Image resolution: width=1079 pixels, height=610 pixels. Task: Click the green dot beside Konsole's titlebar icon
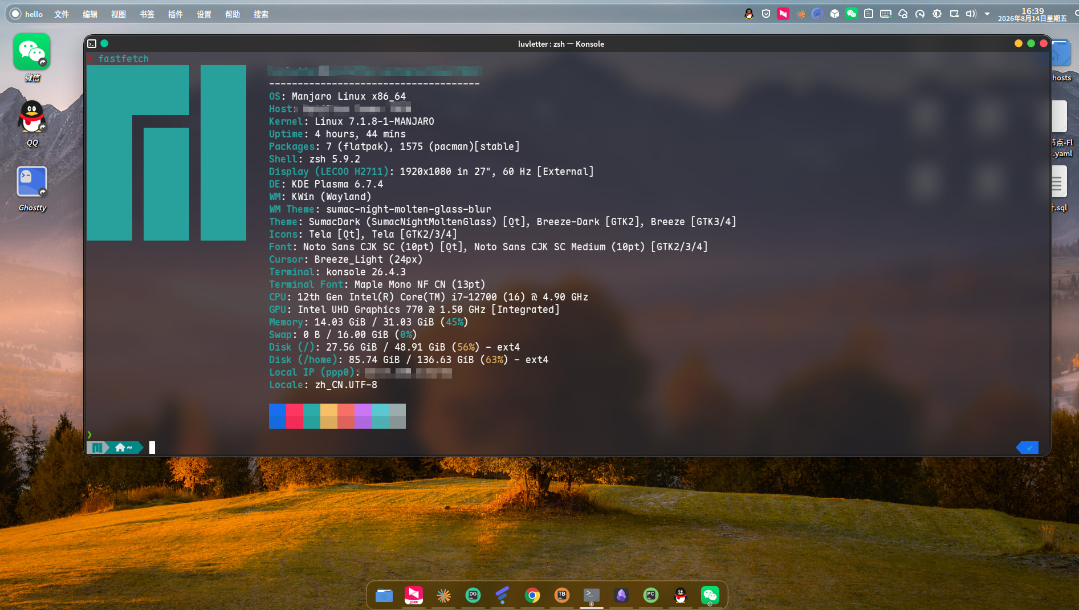(x=104, y=43)
